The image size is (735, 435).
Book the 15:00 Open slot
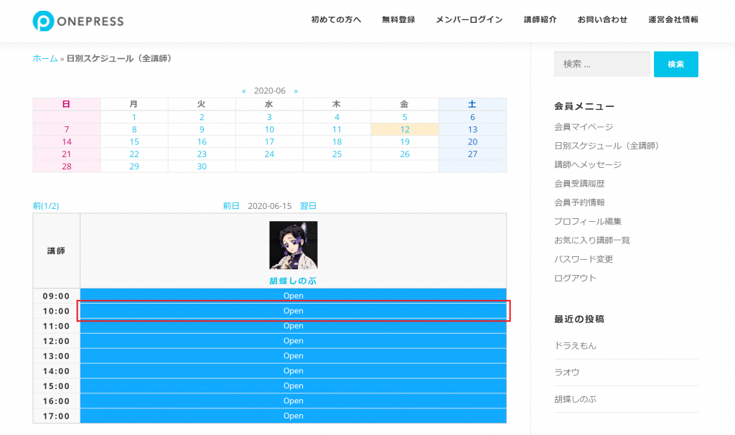point(294,385)
